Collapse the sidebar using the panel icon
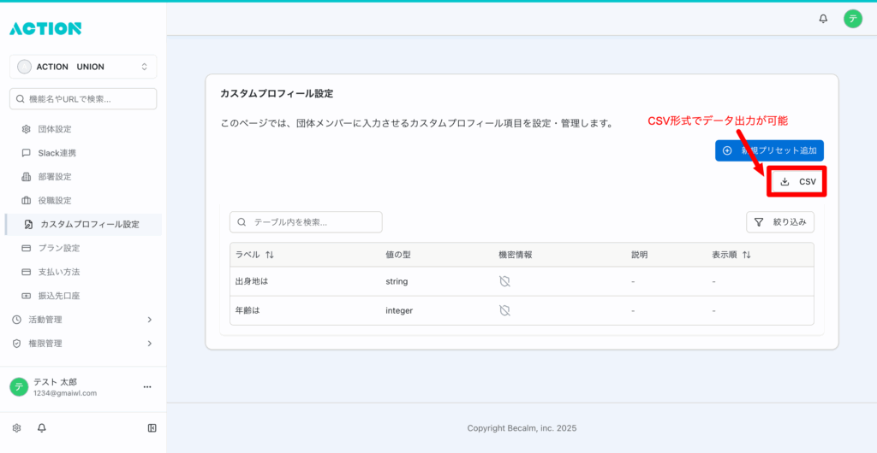This screenshot has height=453, width=877. click(x=152, y=428)
